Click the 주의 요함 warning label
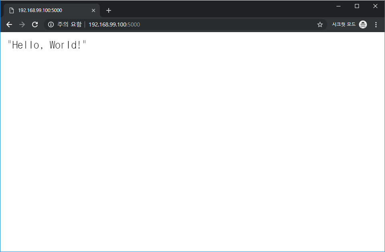This screenshot has width=385, height=252. pyautogui.click(x=69, y=24)
